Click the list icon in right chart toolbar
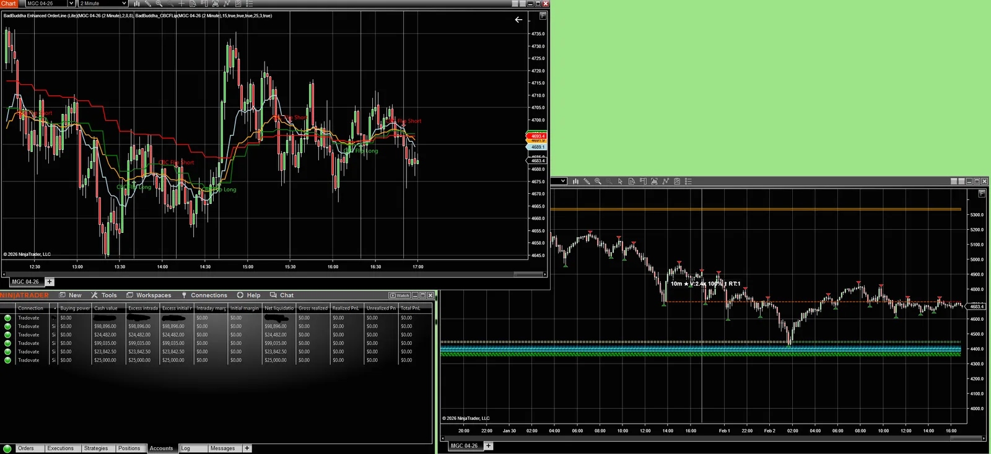 coord(688,181)
